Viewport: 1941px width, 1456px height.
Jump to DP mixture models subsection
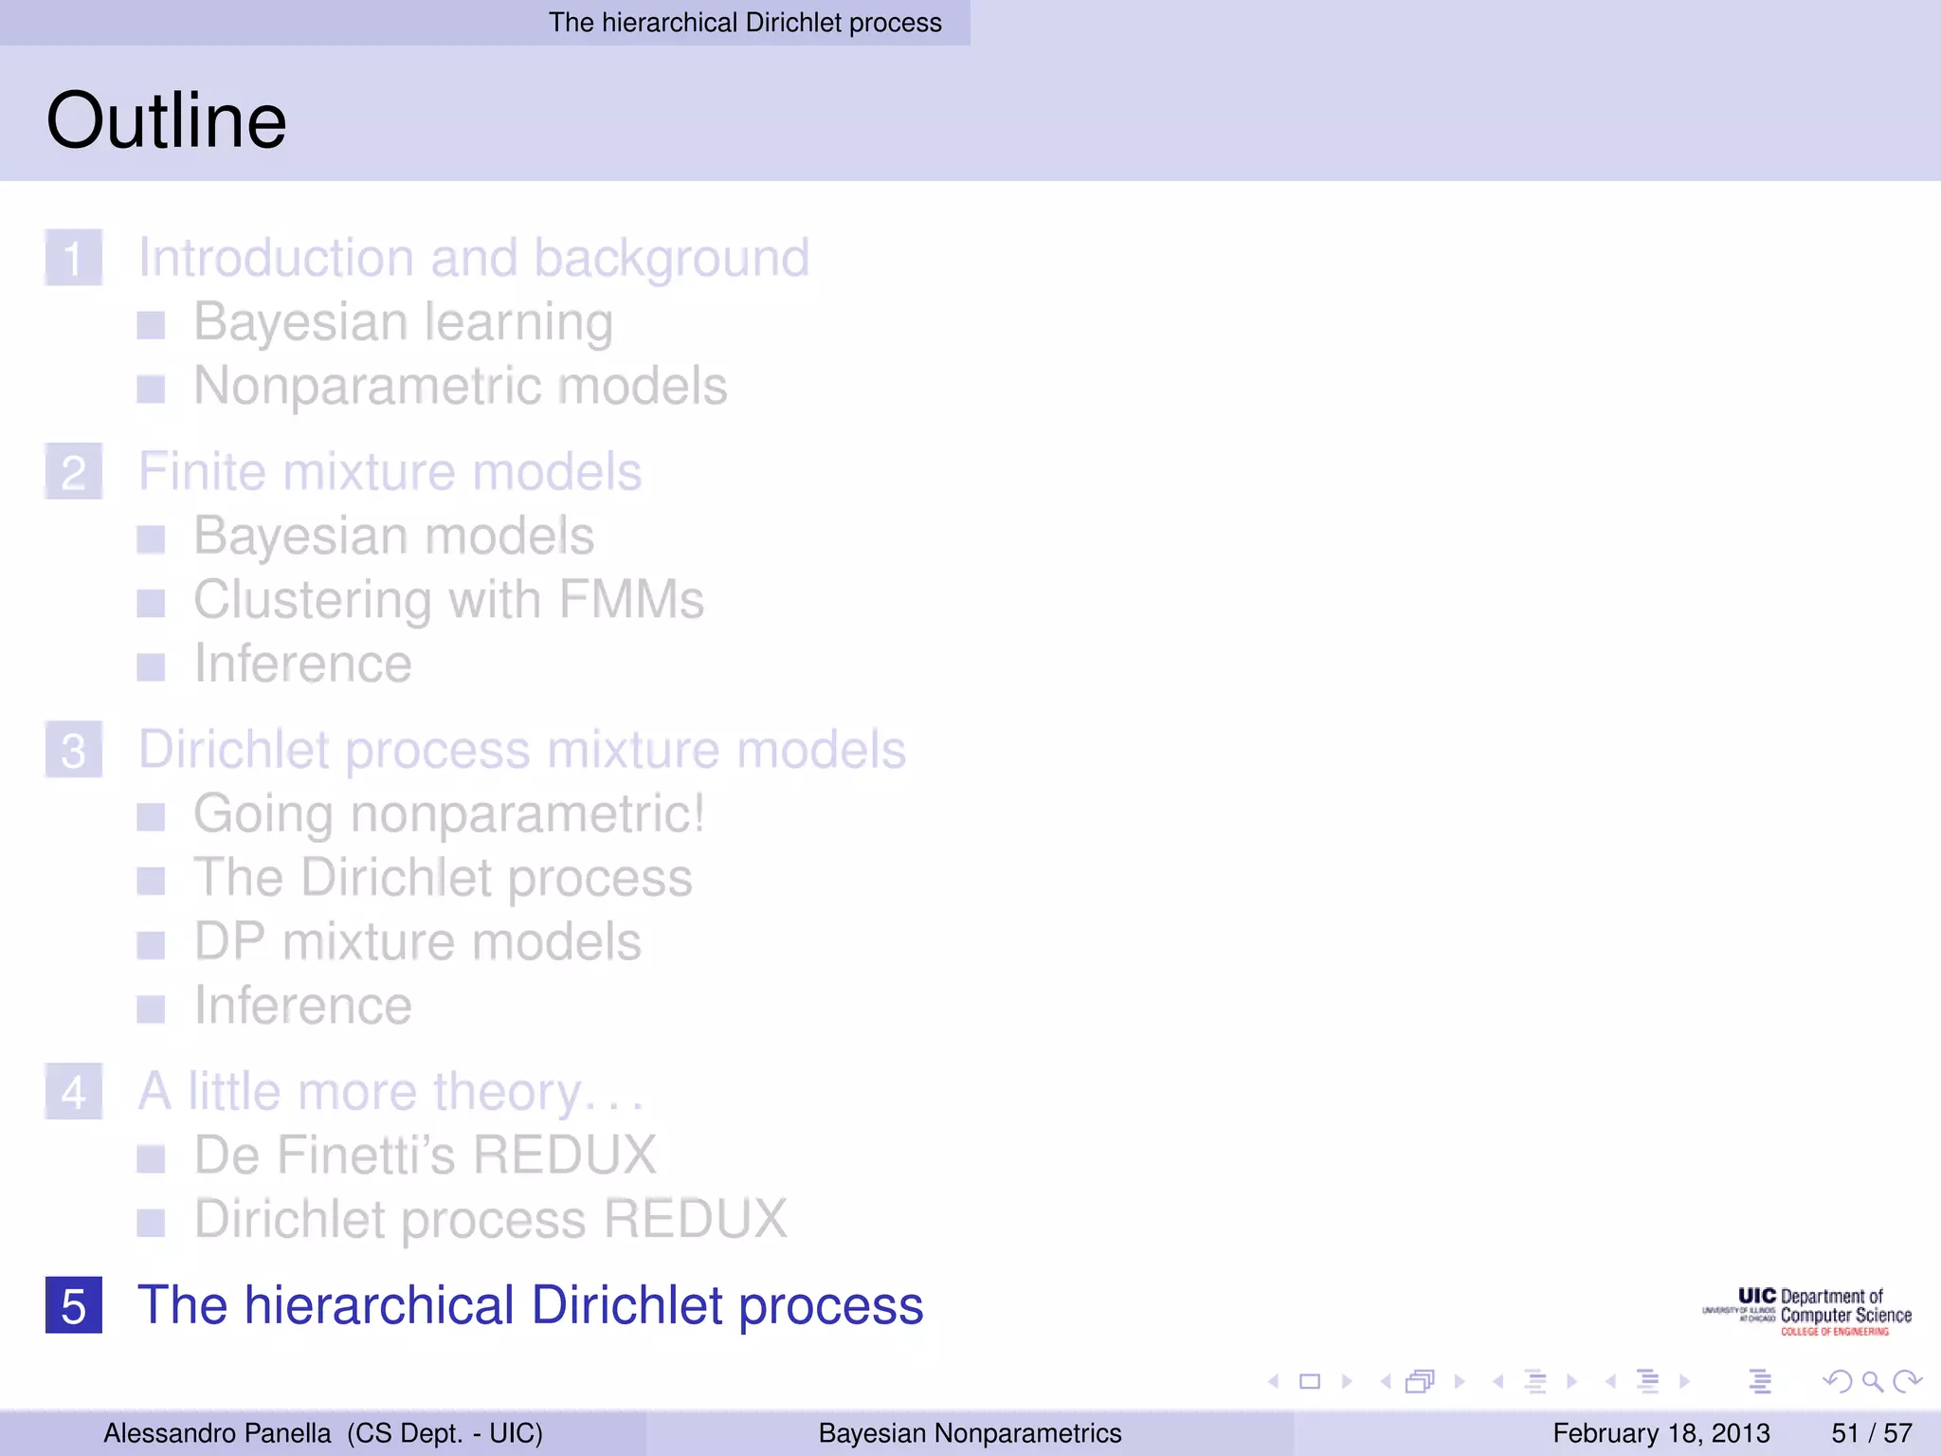coord(418,941)
